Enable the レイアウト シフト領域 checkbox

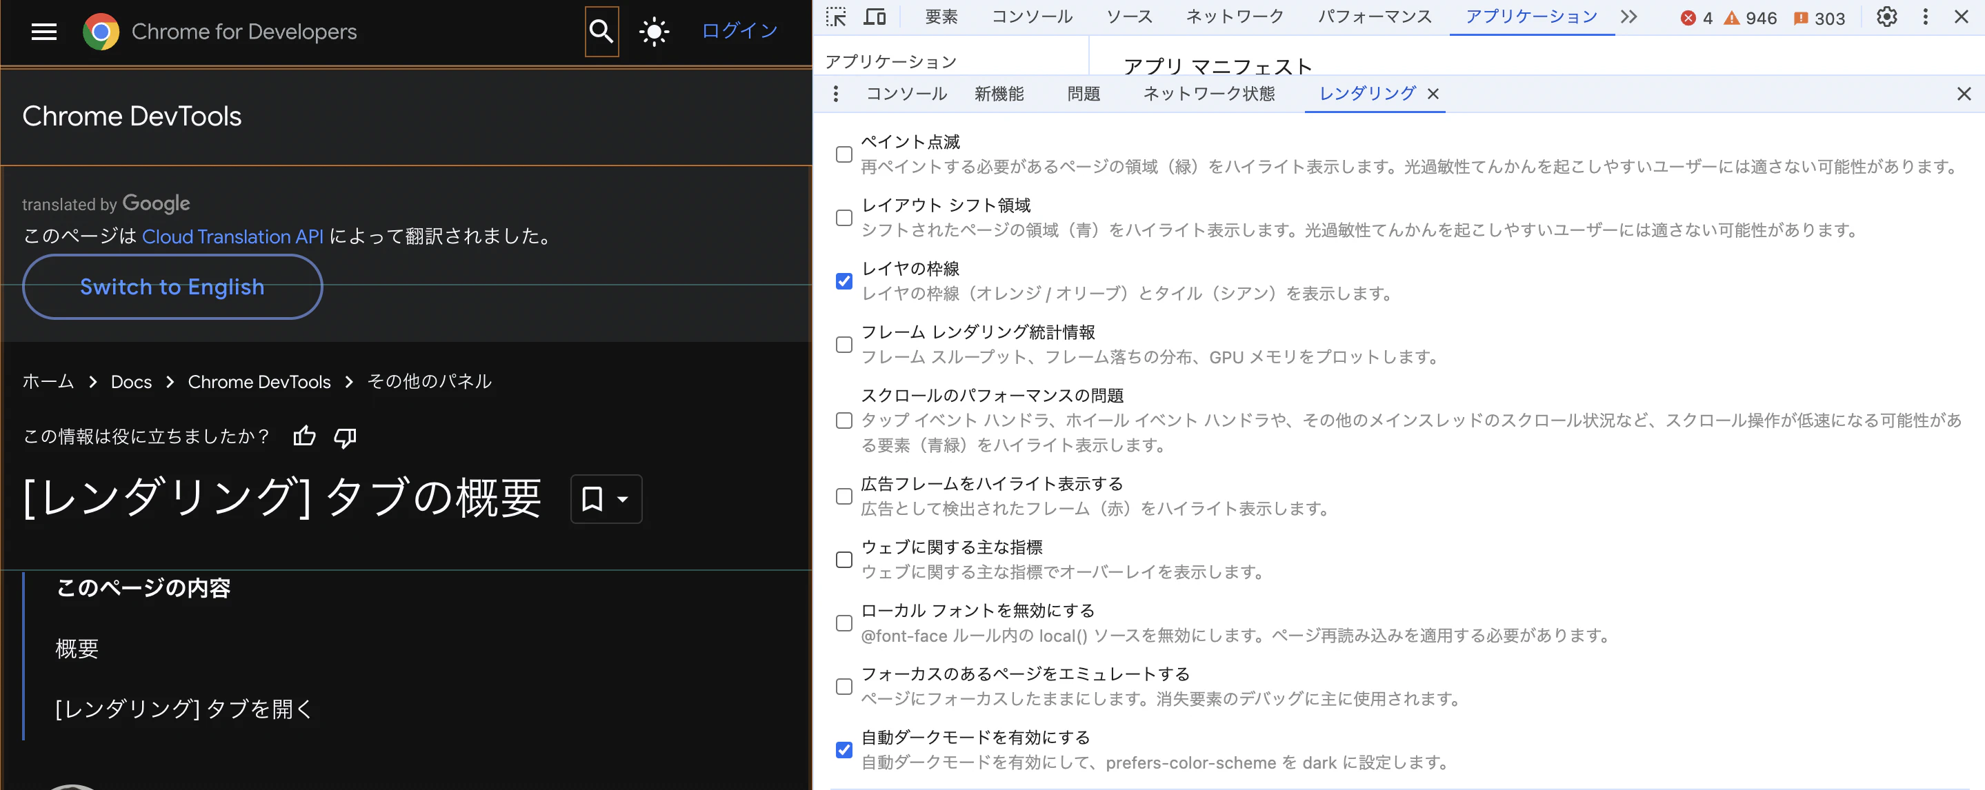point(844,218)
